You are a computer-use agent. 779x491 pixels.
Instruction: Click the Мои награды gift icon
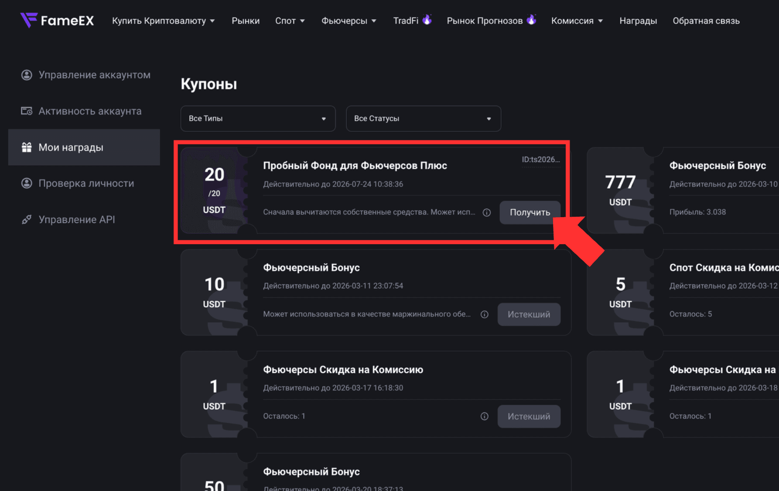click(x=27, y=147)
